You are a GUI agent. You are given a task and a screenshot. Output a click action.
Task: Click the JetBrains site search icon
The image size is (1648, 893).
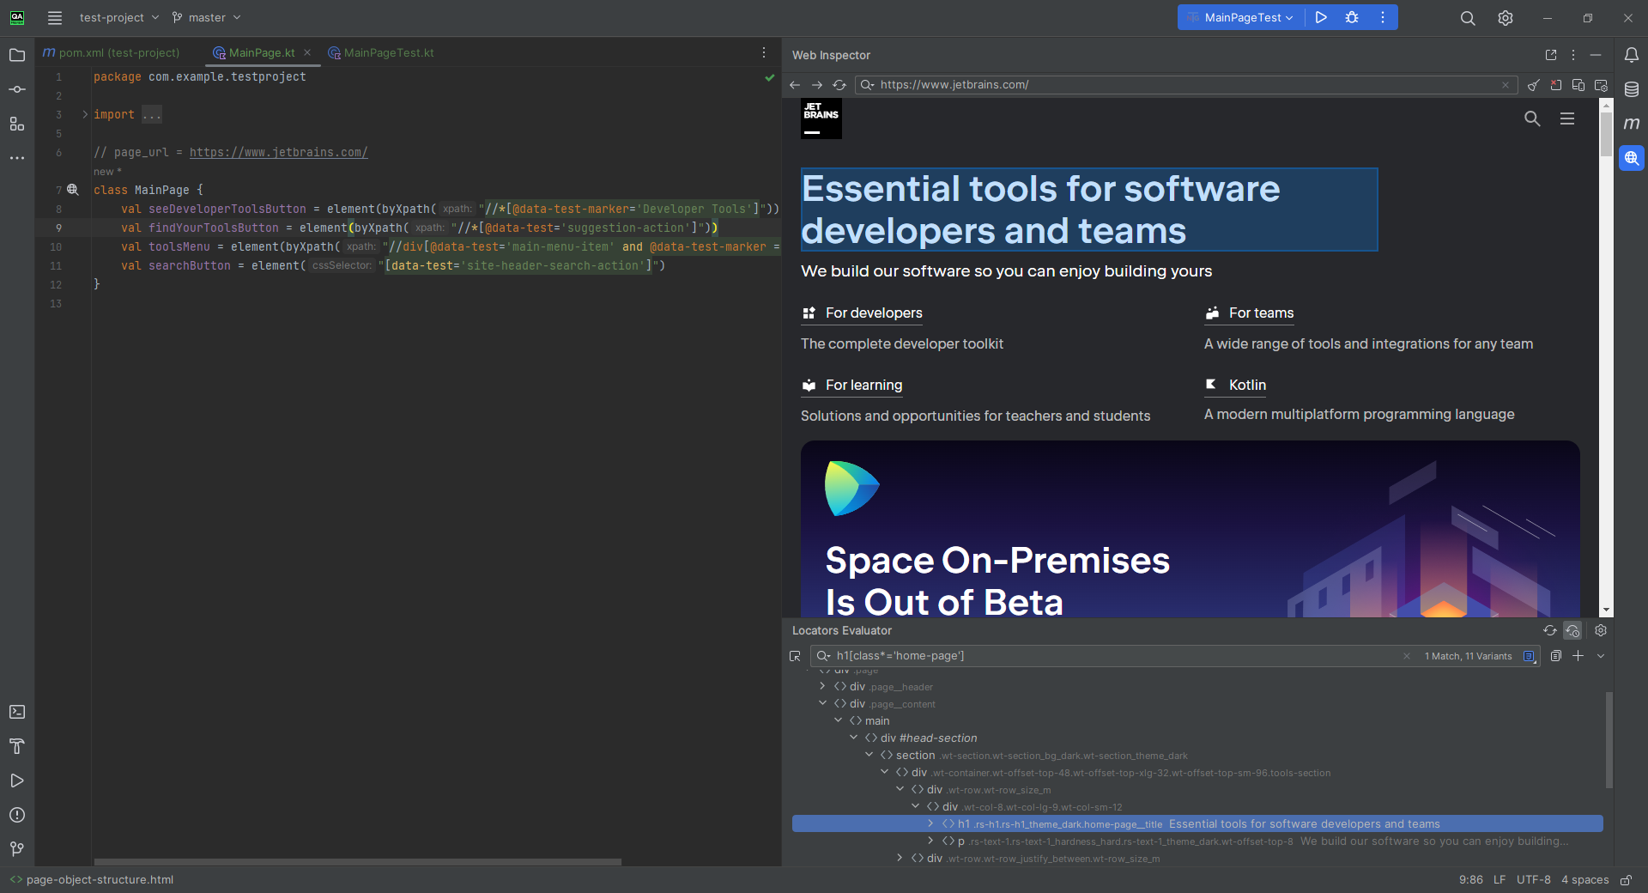click(1532, 118)
